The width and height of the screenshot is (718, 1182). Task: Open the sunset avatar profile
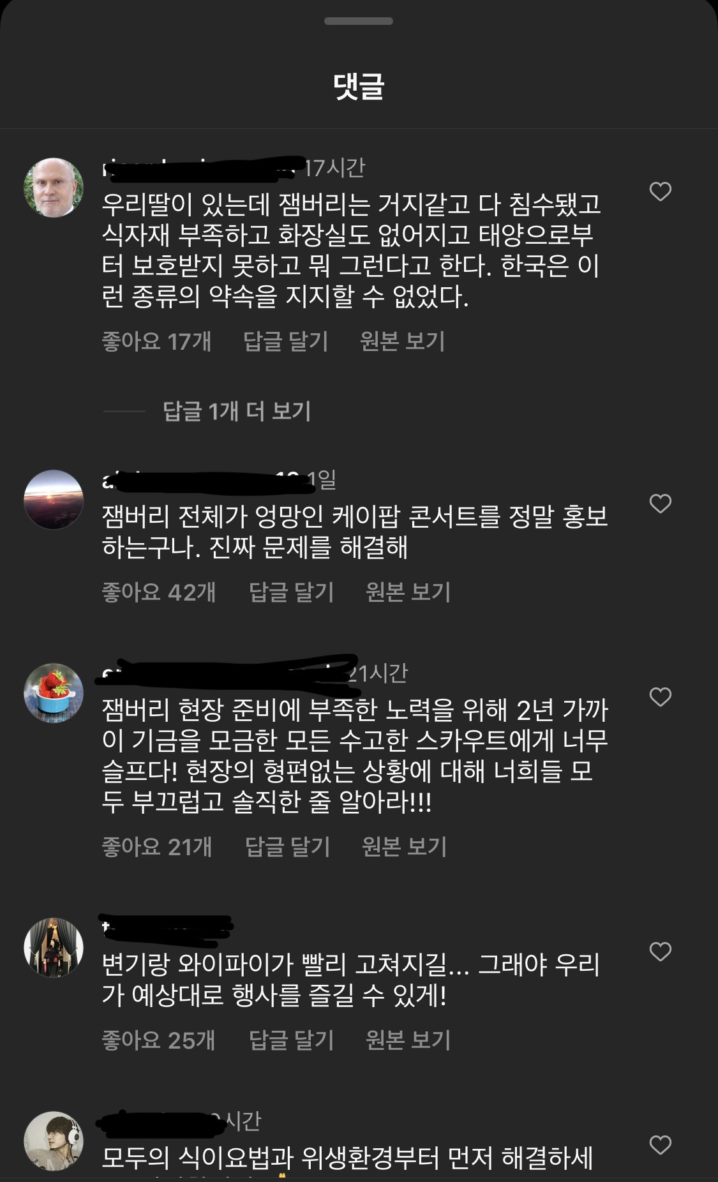(54, 500)
